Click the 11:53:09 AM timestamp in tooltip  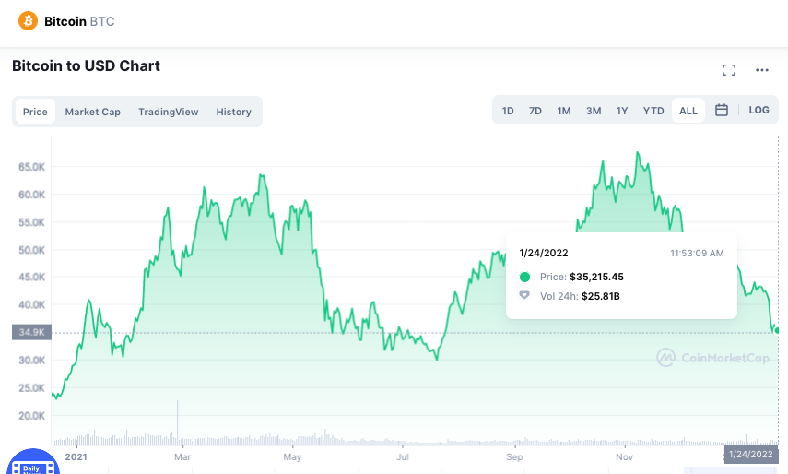pos(697,254)
